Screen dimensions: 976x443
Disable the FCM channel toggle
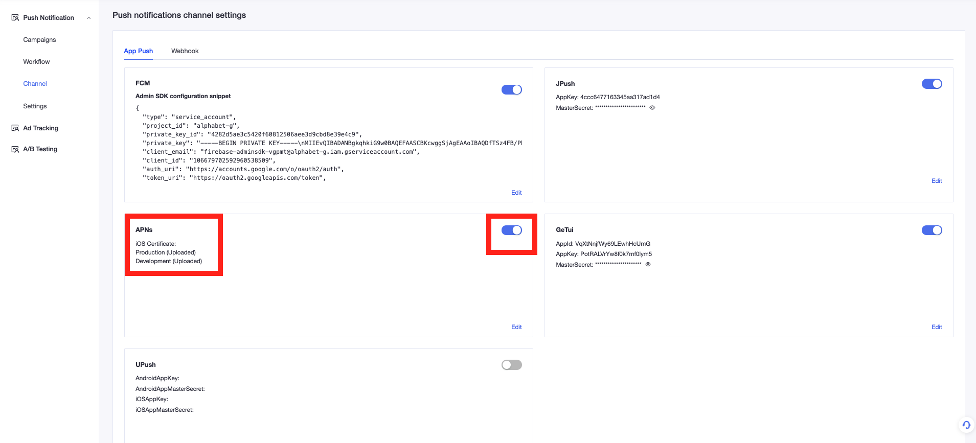point(512,90)
